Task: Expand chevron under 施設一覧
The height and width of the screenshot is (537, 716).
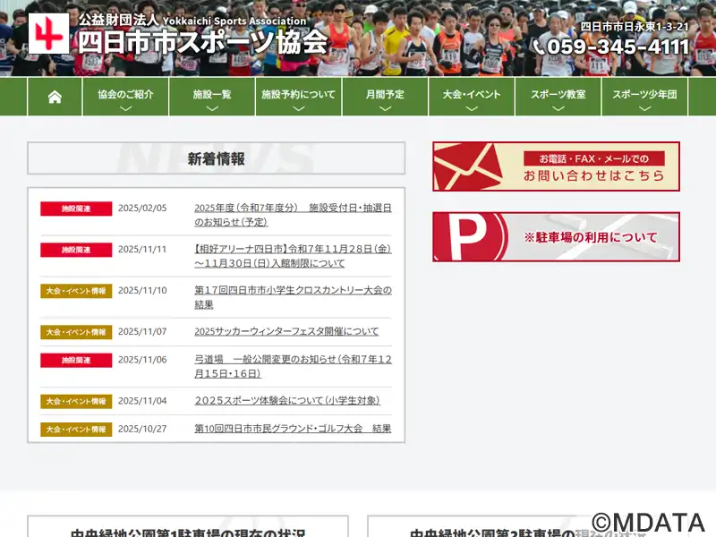Action: 212,108
